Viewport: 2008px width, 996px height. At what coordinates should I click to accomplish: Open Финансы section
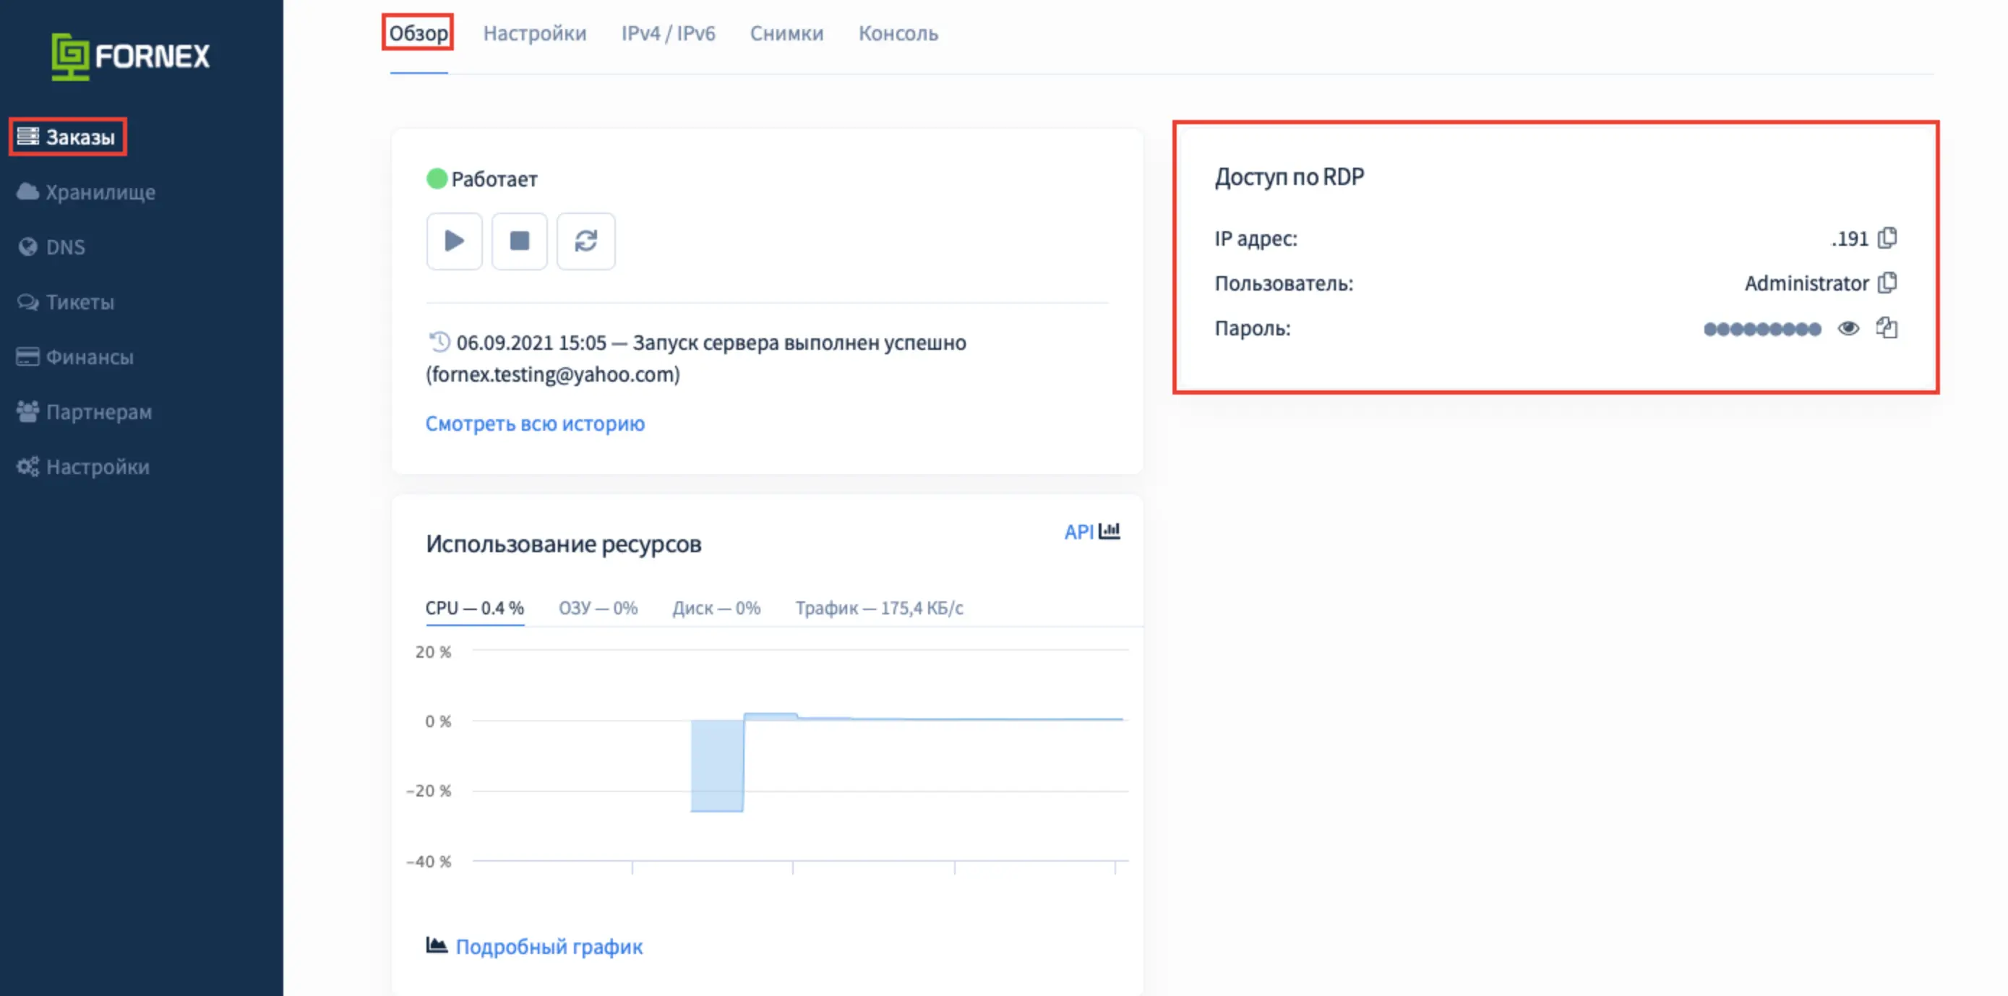pyautogui.click(x=75, y=357)
